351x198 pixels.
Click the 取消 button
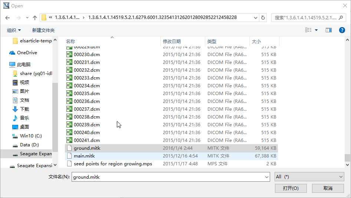click(328, 188)
